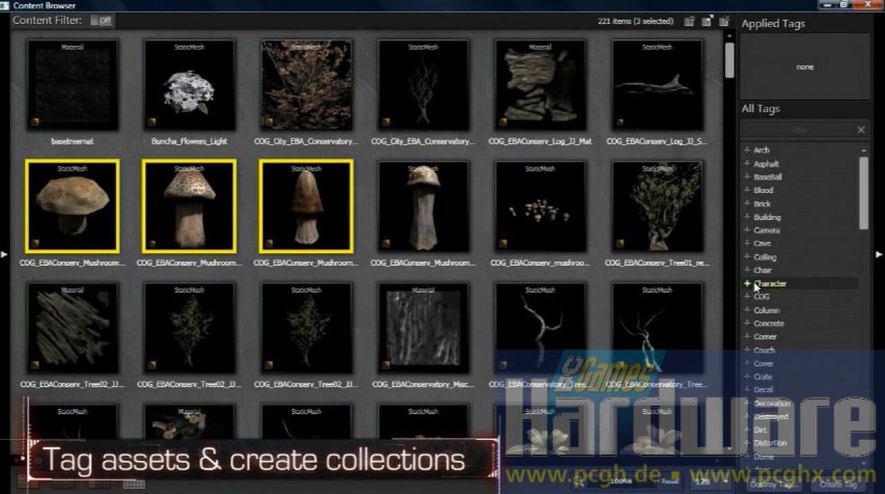Select the COG_EBAConserv_Log_JJ_S static mesh thumbnail
Screen dimensions: 885x494
(x=657, y=85)
